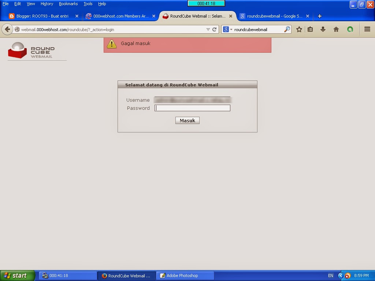Viewport: 375px width, 281px height.
Task: Open the History menu
Action: point(47,4)
